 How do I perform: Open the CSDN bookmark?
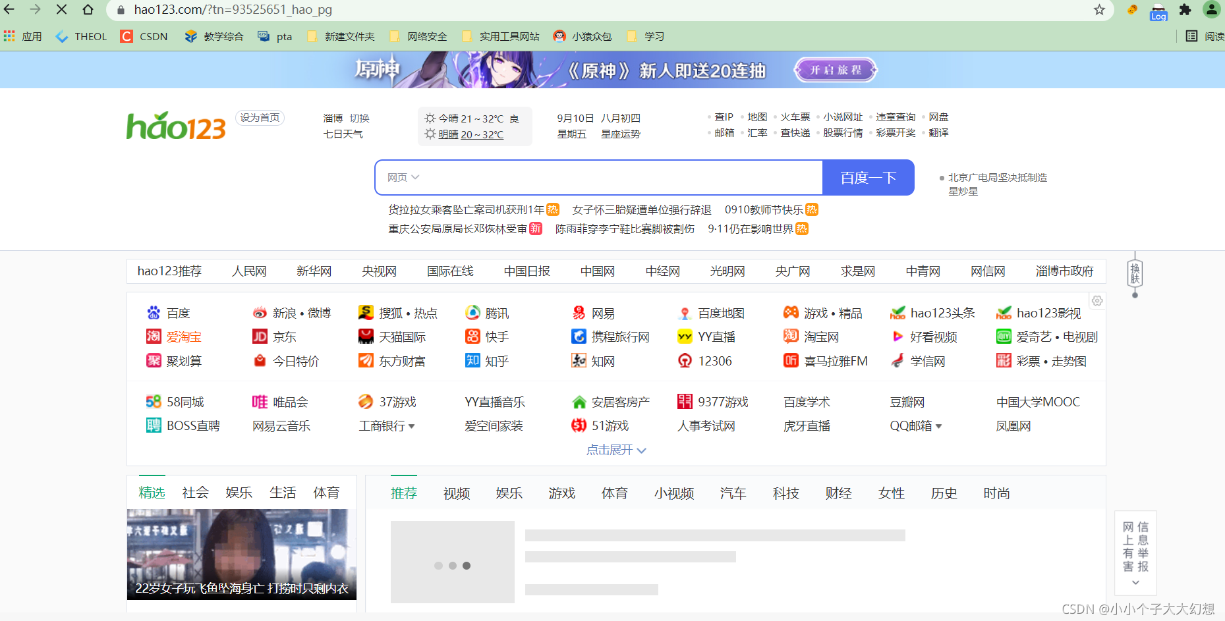(x=144, y=36)
